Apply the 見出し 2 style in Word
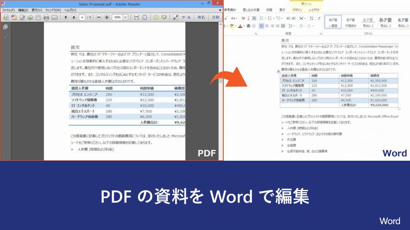 click(x=386, y=22)
